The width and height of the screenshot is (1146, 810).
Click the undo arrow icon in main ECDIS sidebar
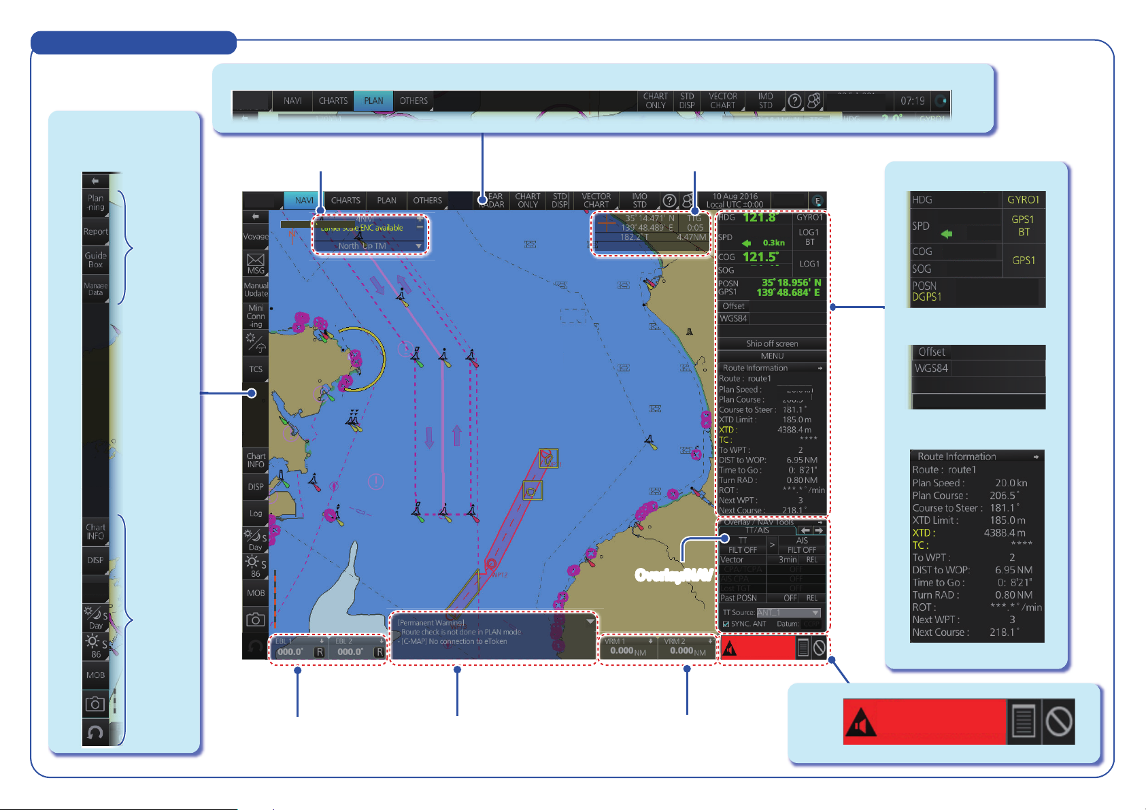coord(256,647)
